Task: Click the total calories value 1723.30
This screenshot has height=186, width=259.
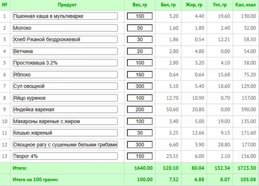Action: point(246,168)
